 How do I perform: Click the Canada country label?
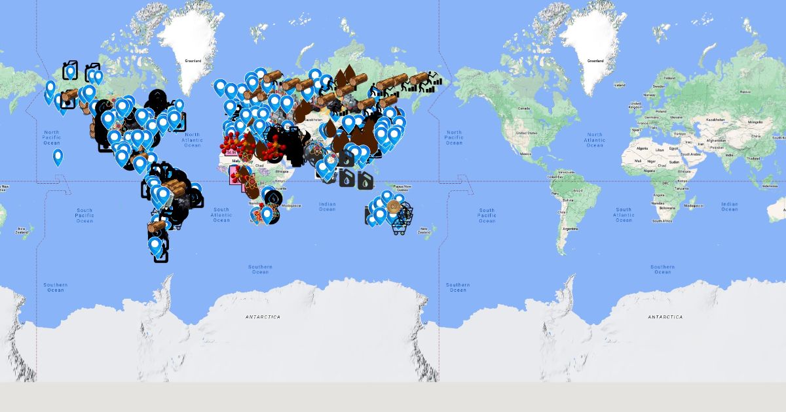tap(523, 108)
